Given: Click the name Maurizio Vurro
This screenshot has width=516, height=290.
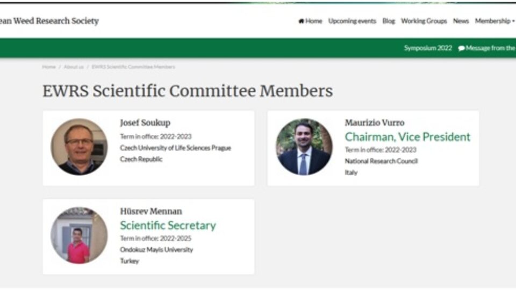Looking at the screenshot, I should click(x=374, y=123).
